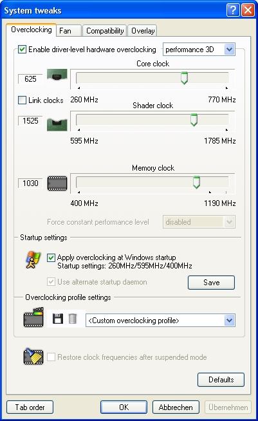Click the overclocking profile card icon
Image resolution: width=258 pixels, height=421 pixels.
click(x=33, y=317)
